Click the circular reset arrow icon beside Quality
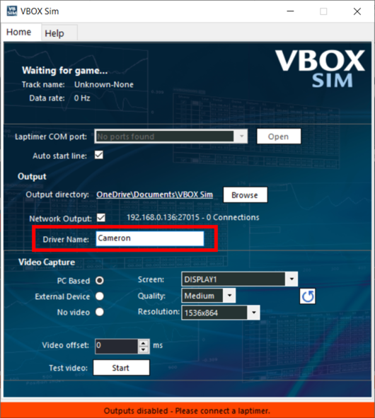This screenshot has width=375, height=418. tap(308, 296)
